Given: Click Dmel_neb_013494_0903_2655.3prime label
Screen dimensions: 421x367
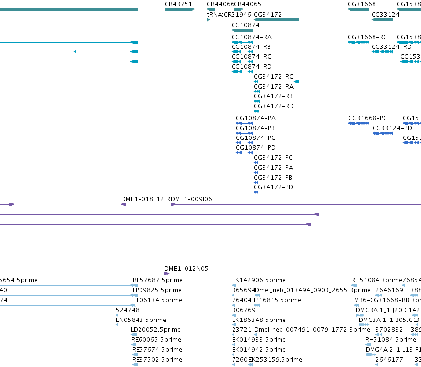Looking at the screenshot, I should pyautogui.click(x=313, y=290).
